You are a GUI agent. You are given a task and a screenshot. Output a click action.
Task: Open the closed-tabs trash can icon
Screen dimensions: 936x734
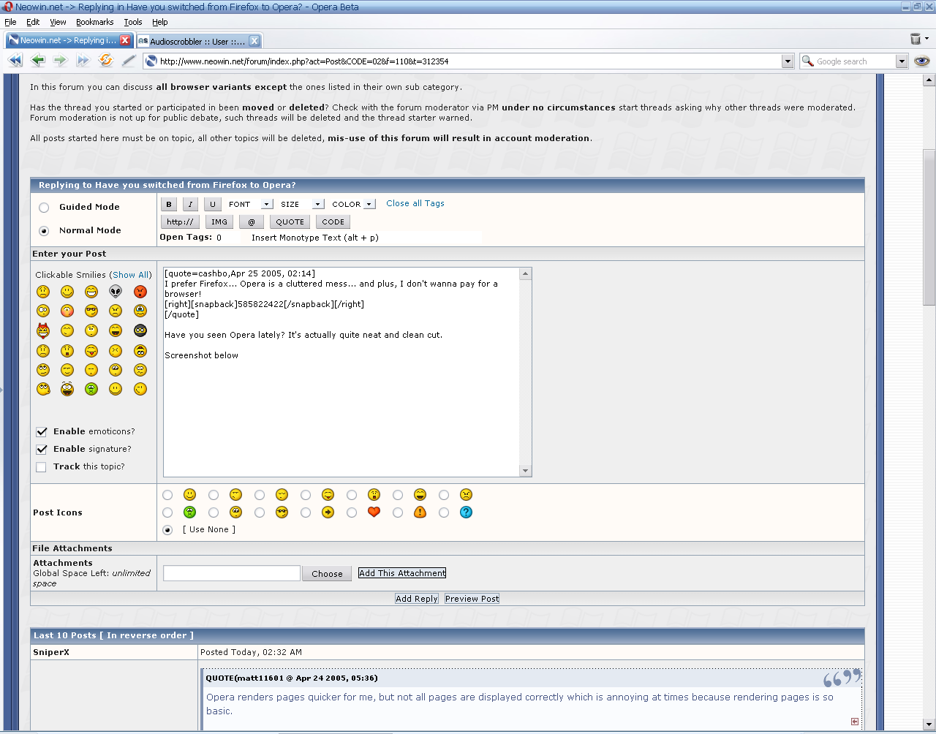click(916, 39)
